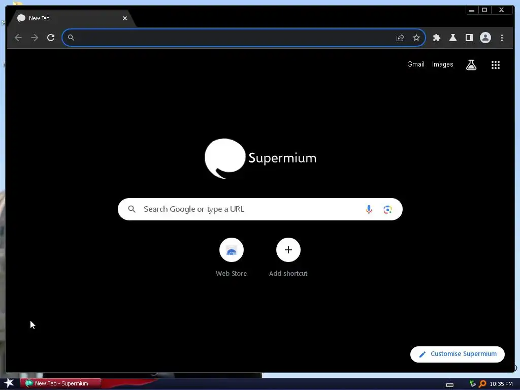Reload the current page
The width and height of the screenshot is (520, 390).
click(x=51, y=38)
